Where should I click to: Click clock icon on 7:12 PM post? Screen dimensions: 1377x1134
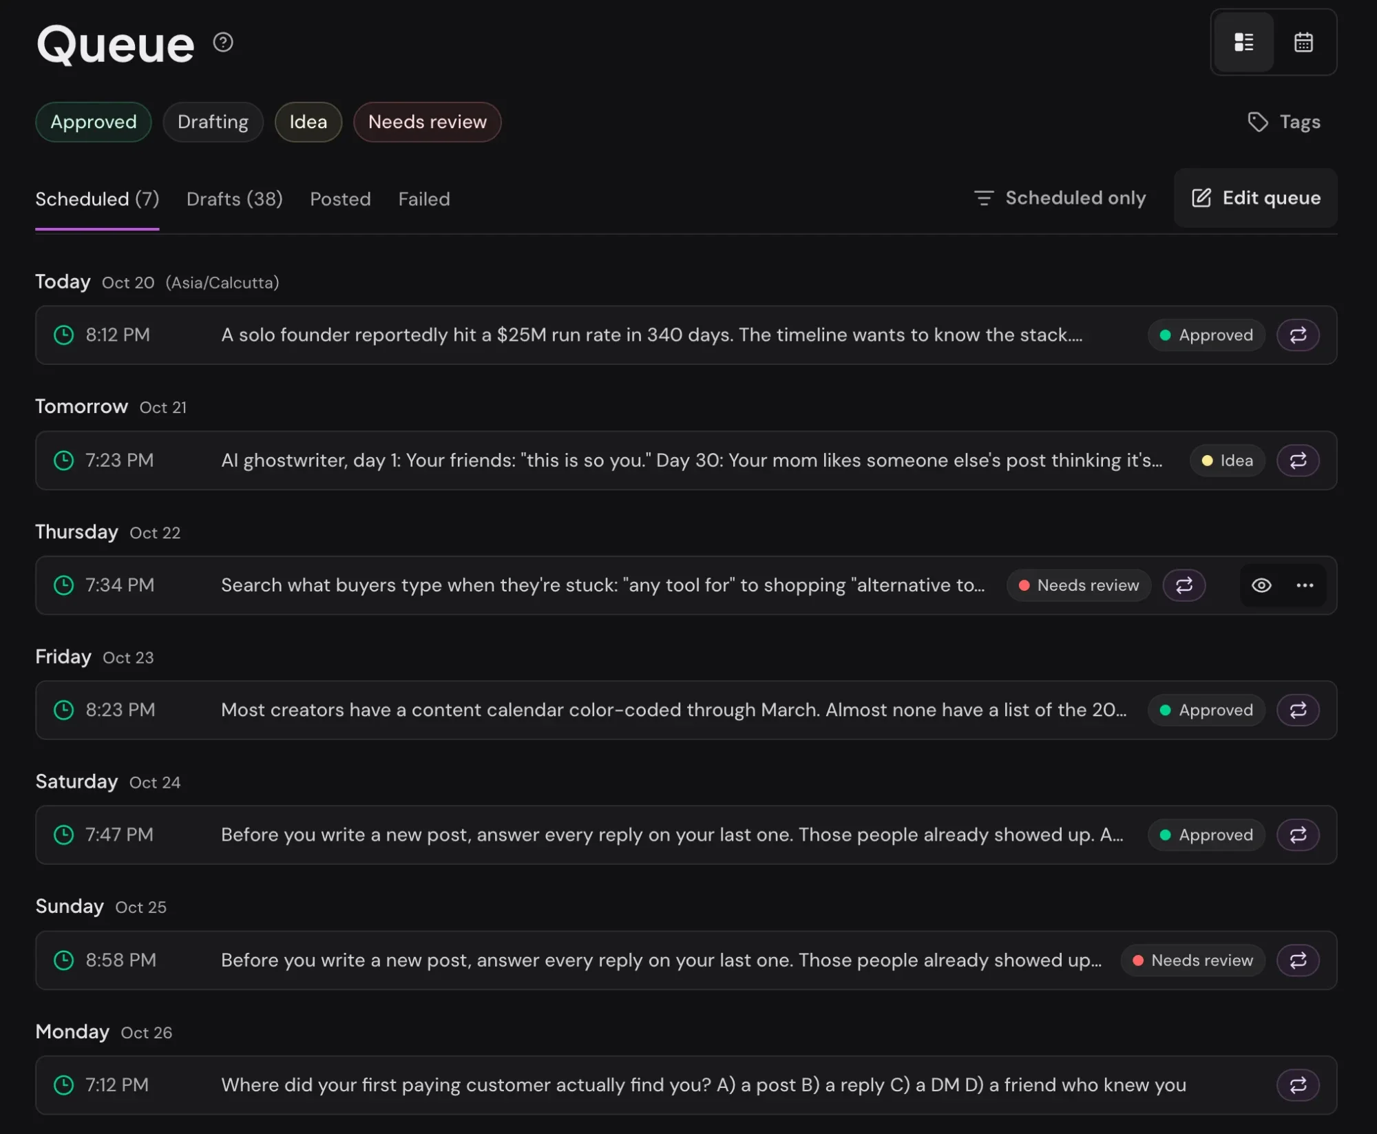[64, 1085]
